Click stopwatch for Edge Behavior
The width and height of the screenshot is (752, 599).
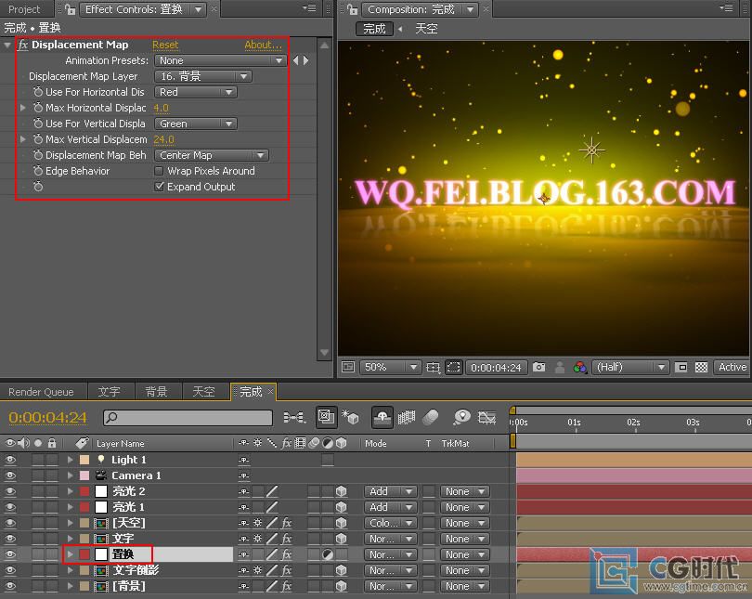point(38,171)
